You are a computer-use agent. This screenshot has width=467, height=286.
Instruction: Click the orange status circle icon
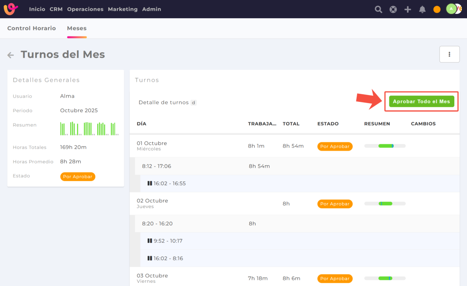point(437,10)
